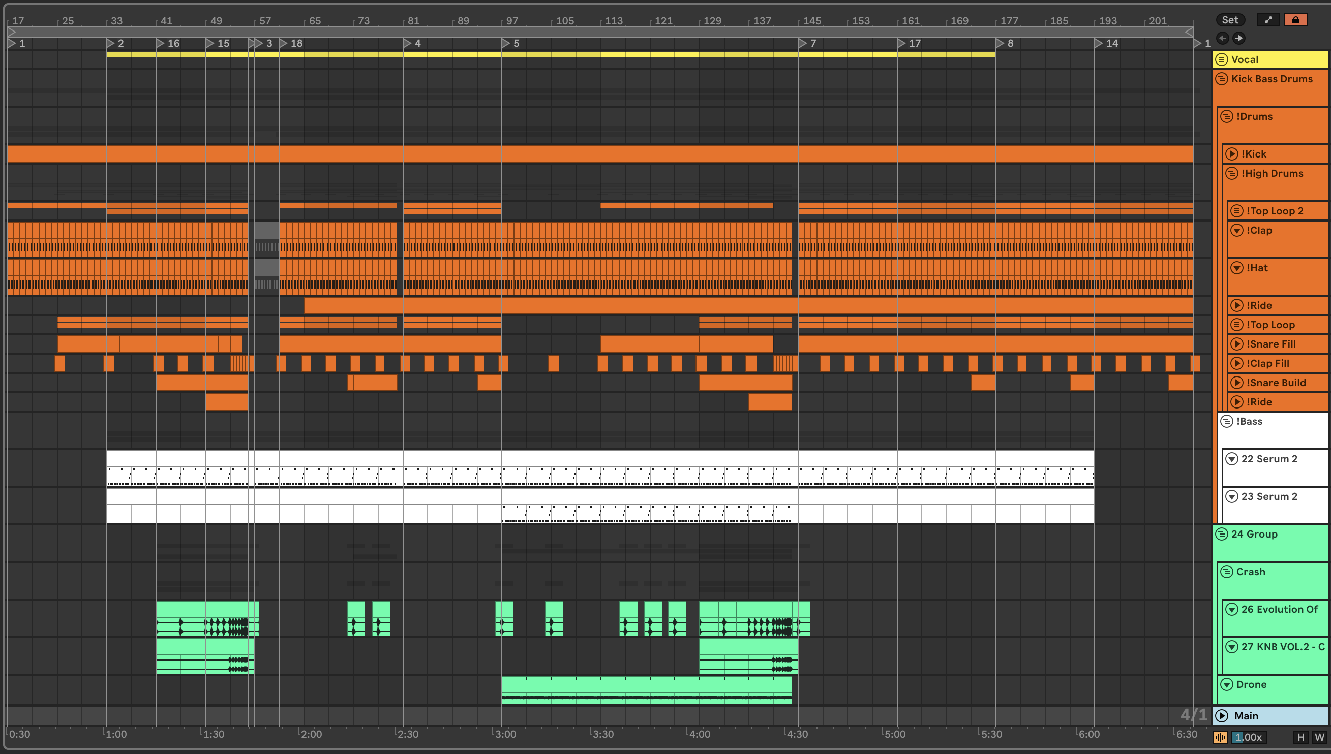Collapse the Kick Bass Drums group
Viewport: 1331px width, 754px height.
pos(1222,79)
